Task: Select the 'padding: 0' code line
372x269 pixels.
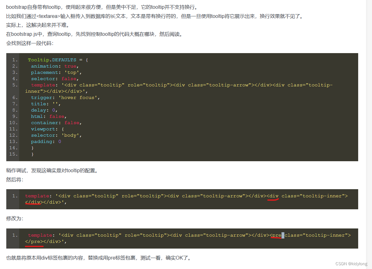Action: pyautogui.click(x=46, y=142)
